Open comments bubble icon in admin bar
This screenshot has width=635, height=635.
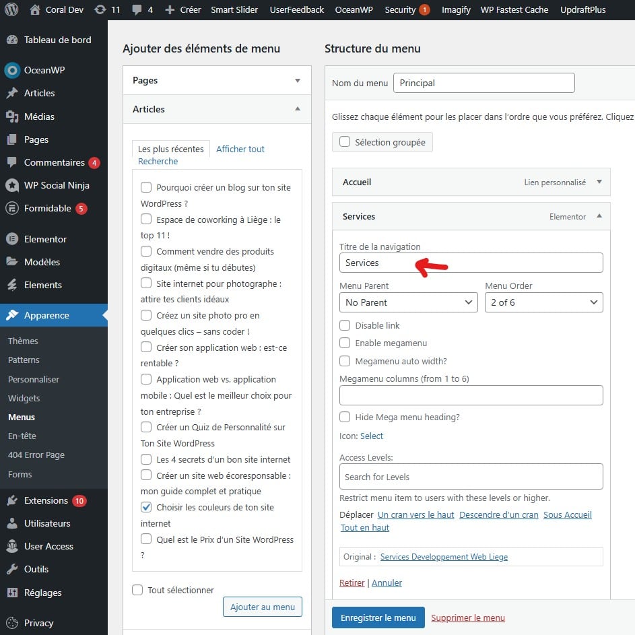[x=137, y=9]
